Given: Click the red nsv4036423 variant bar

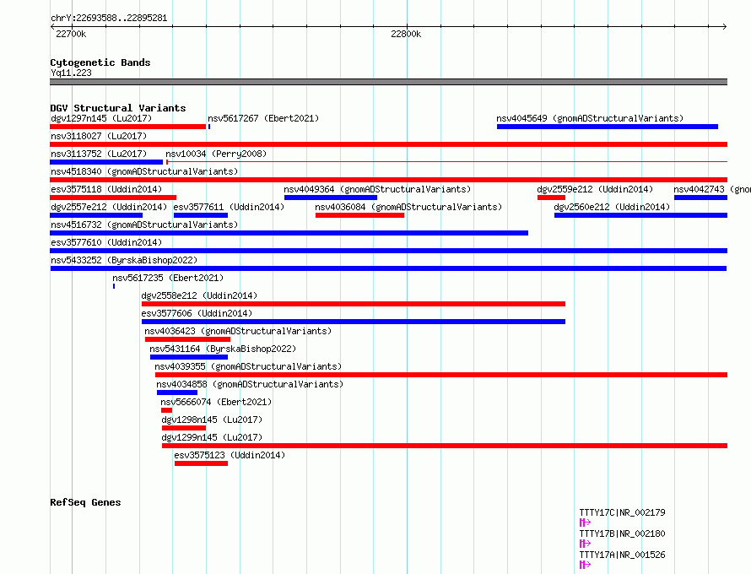Looking at the screenshot, I should (x=187, y=339).
